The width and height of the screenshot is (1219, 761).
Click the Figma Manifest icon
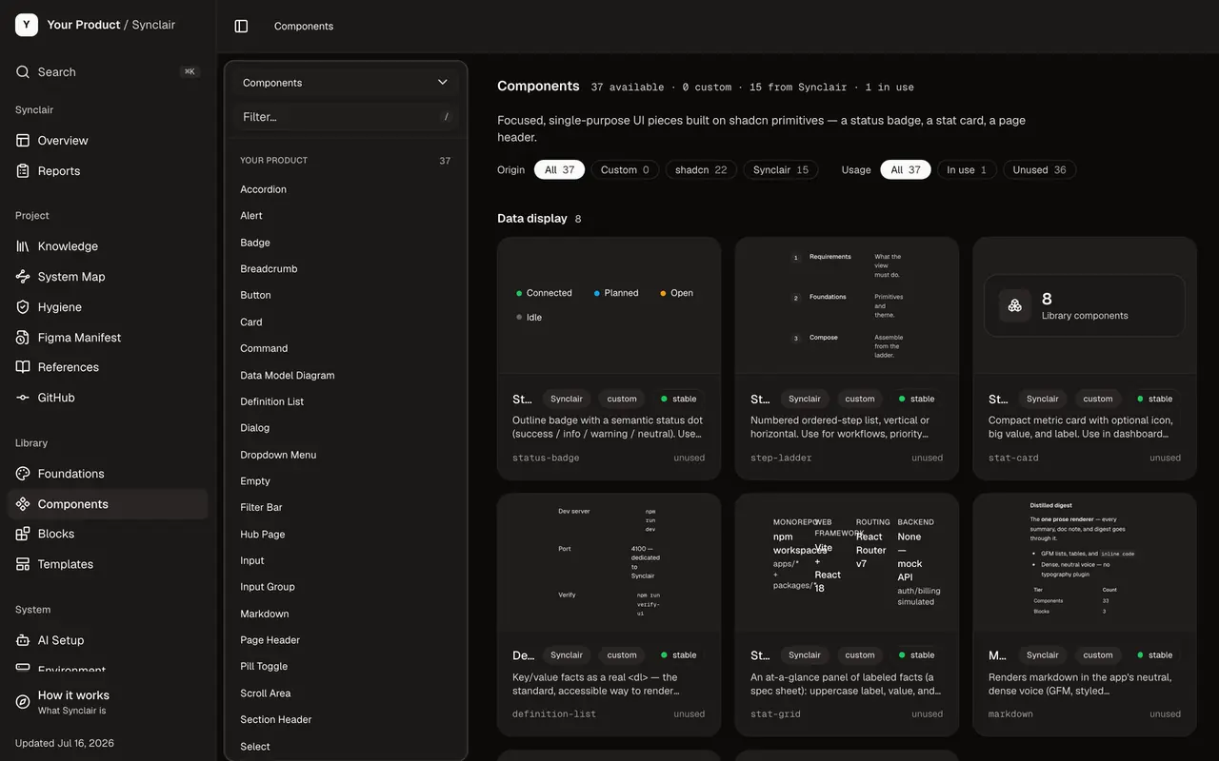pos(23,338)
